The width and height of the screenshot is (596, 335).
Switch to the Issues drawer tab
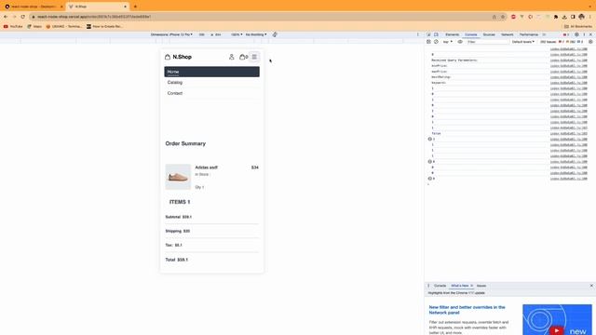coord(481,286)
